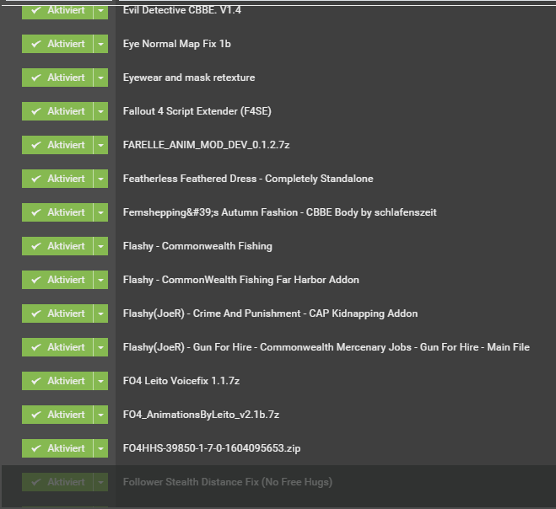
Task: Select Crime And Punishment - CAP Kidnapping Addon name
Action: (x=270, y=313)
